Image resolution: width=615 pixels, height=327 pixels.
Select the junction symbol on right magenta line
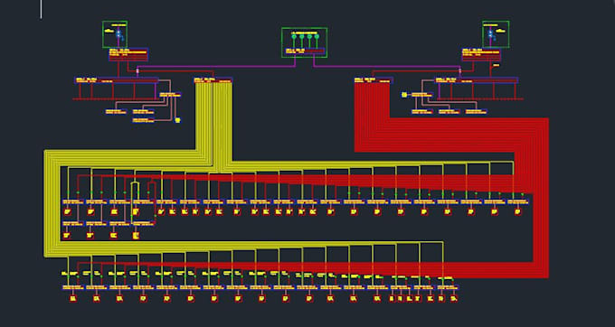(461, 70)
